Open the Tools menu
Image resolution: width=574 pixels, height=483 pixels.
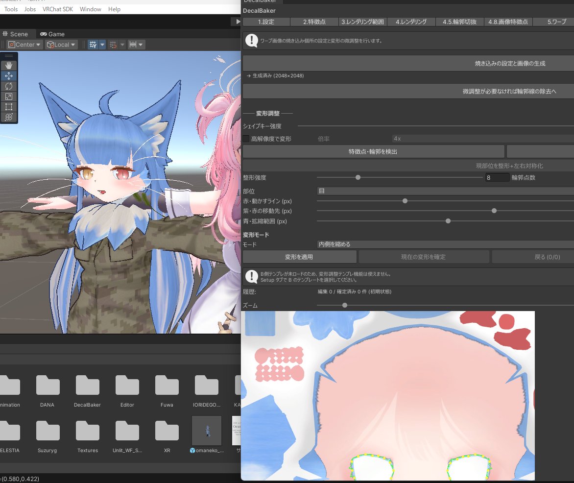click(x=11, y=9)
